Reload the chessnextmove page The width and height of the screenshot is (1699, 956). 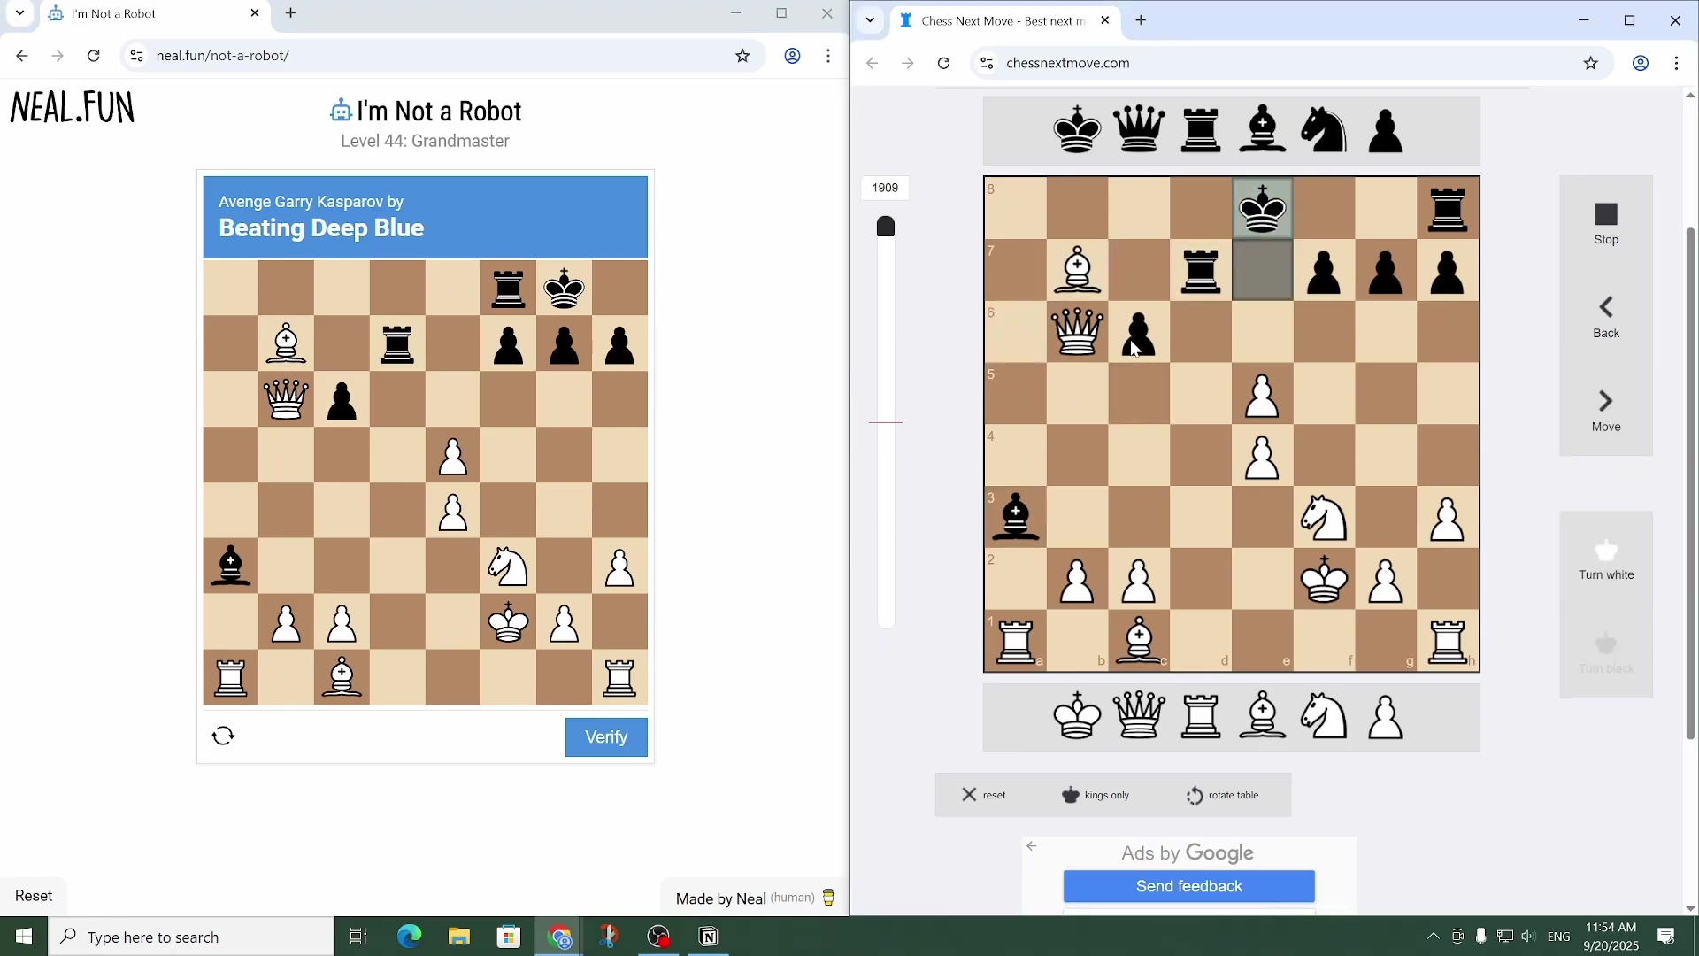944,63
